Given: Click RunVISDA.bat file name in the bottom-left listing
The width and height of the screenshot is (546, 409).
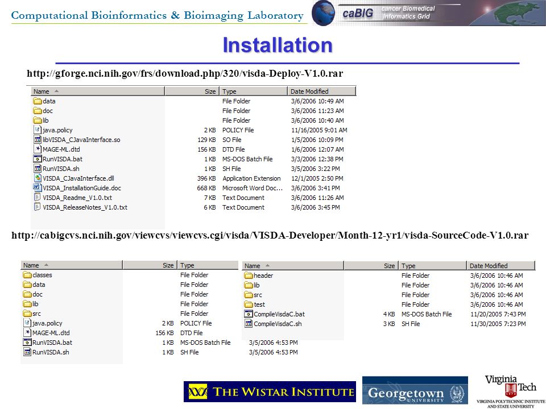Looking at the screenshot, I should [x=52, y=343].
